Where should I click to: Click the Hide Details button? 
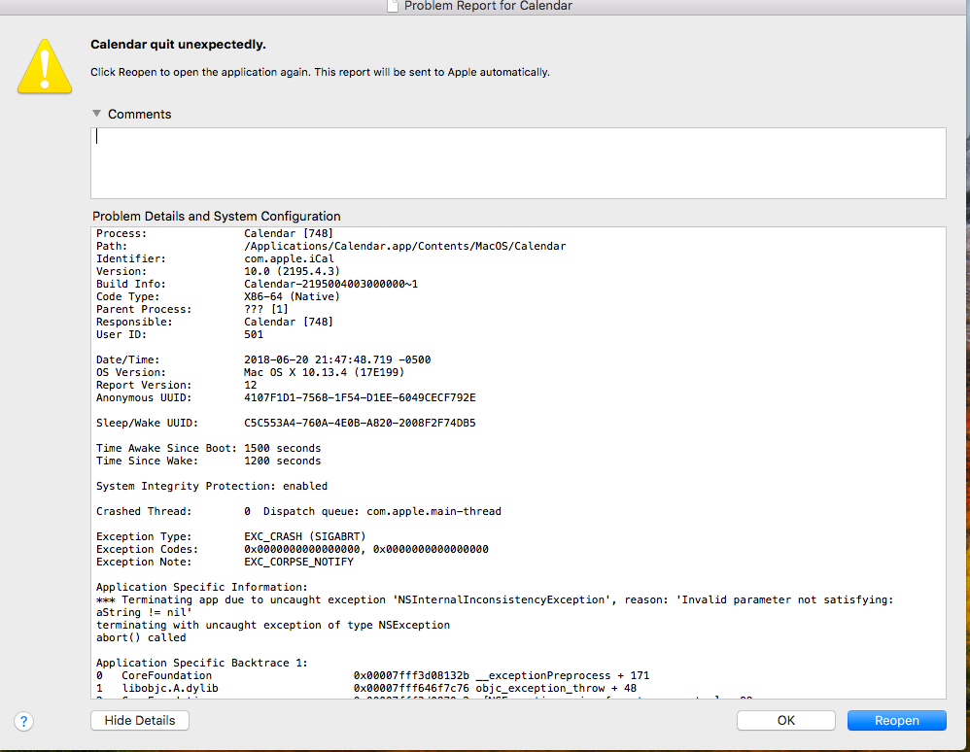tap(140, 721)
